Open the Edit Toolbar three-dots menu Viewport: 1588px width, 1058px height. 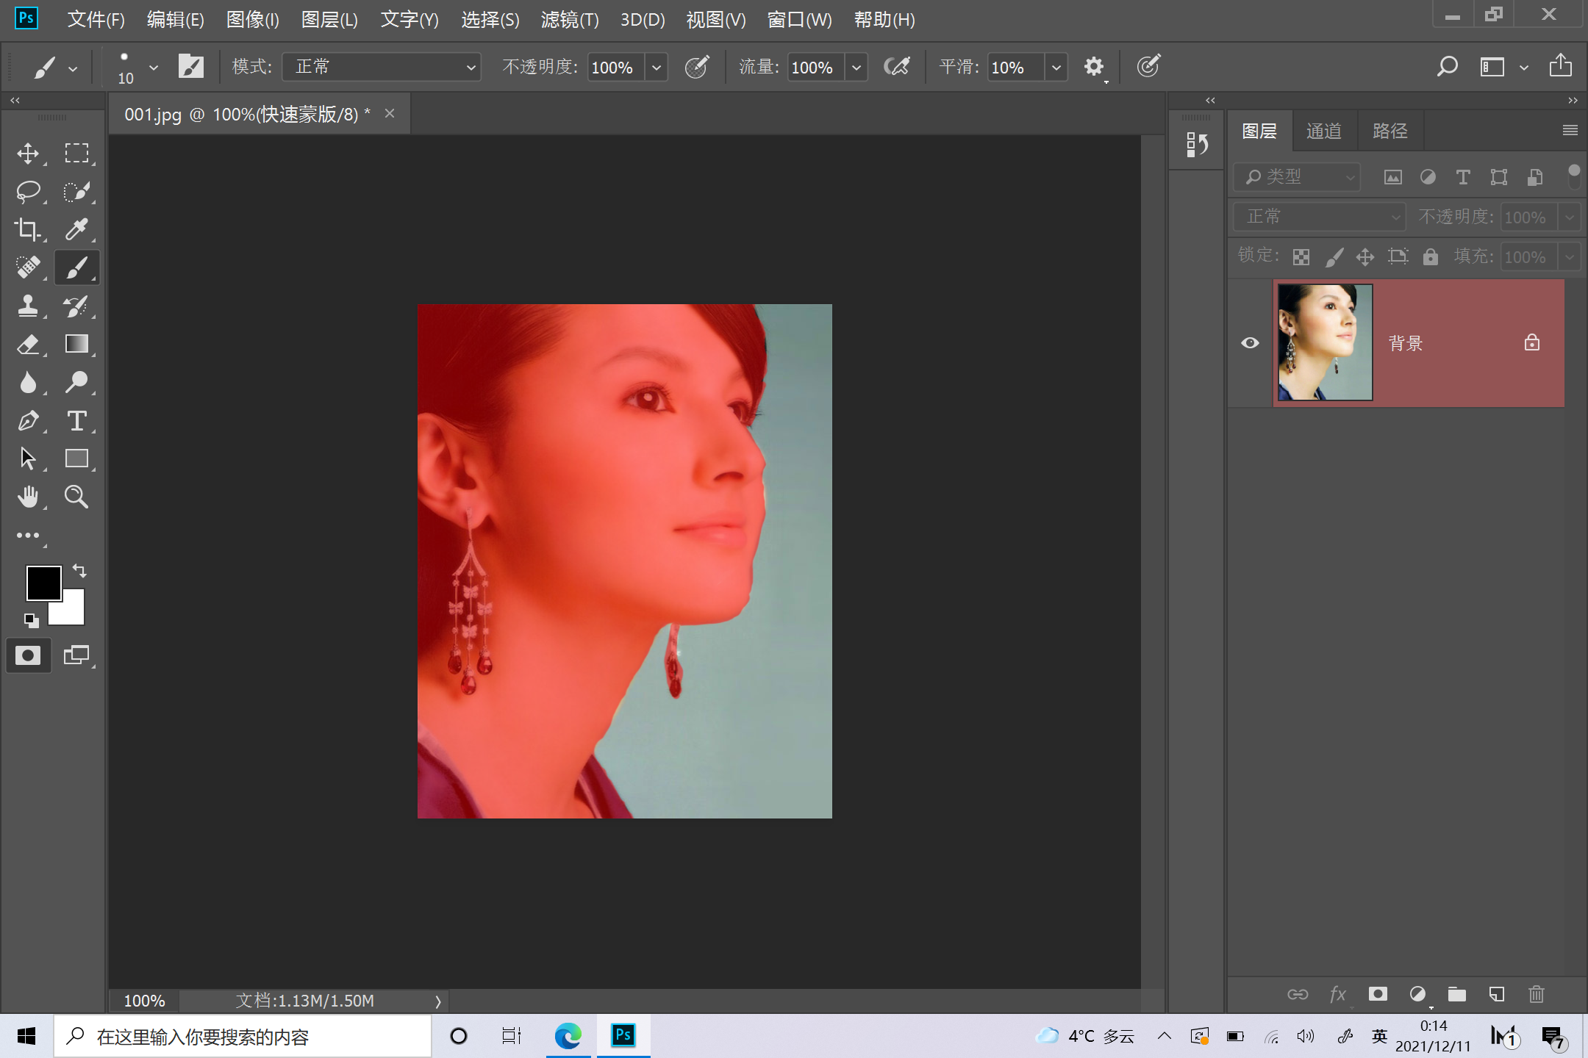coord(28,536)
